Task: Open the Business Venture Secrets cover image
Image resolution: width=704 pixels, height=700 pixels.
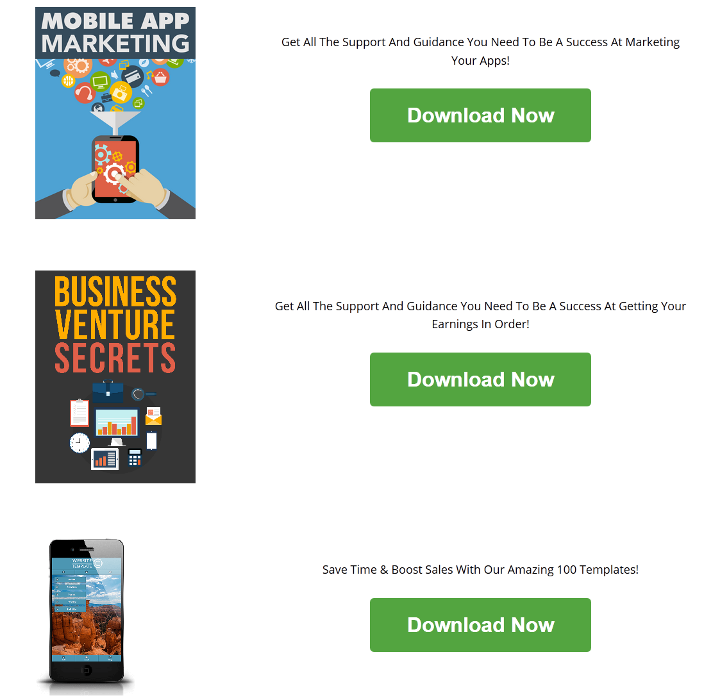Action: (x=115, y=377)
